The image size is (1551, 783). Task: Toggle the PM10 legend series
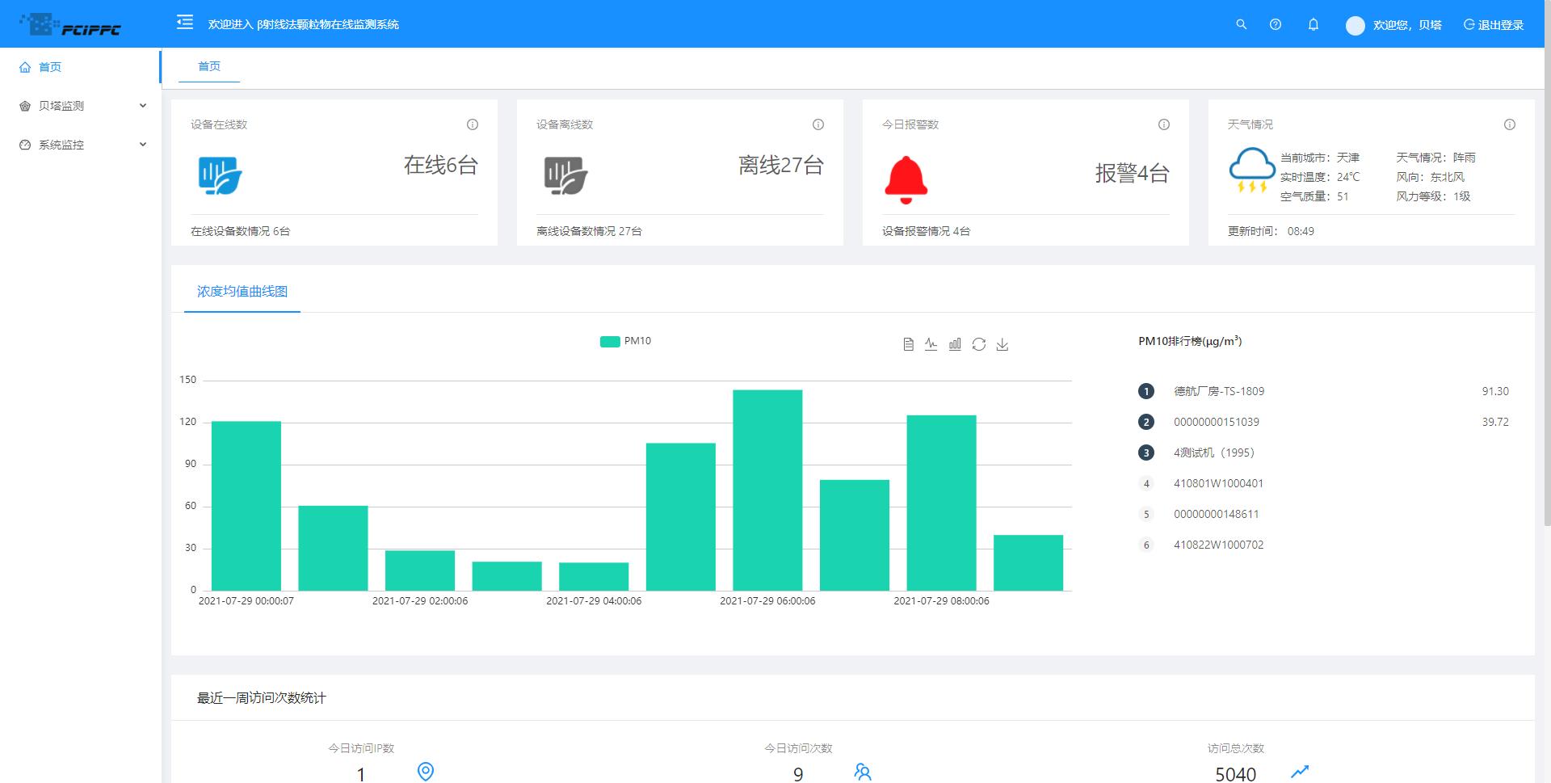click(x=625, y=341)
